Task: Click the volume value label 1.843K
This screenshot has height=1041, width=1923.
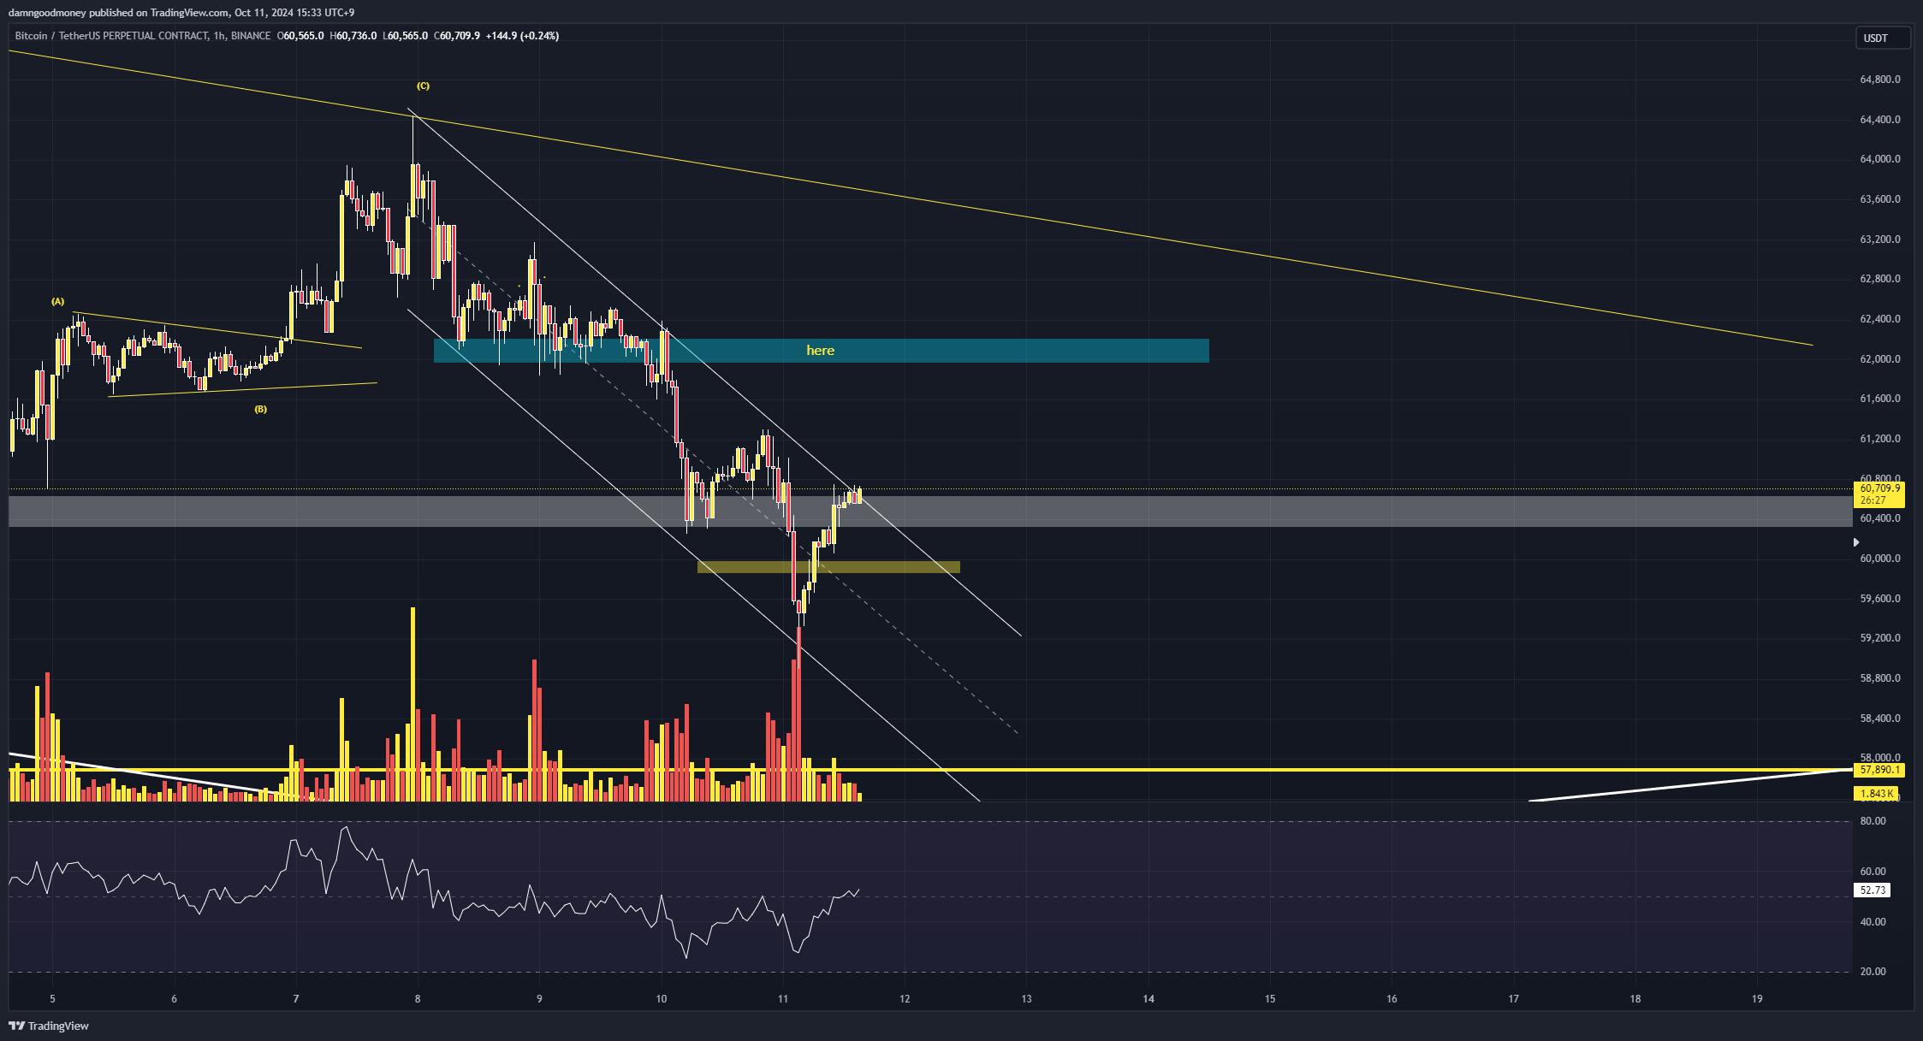Action: click(x=1877, y=794)
